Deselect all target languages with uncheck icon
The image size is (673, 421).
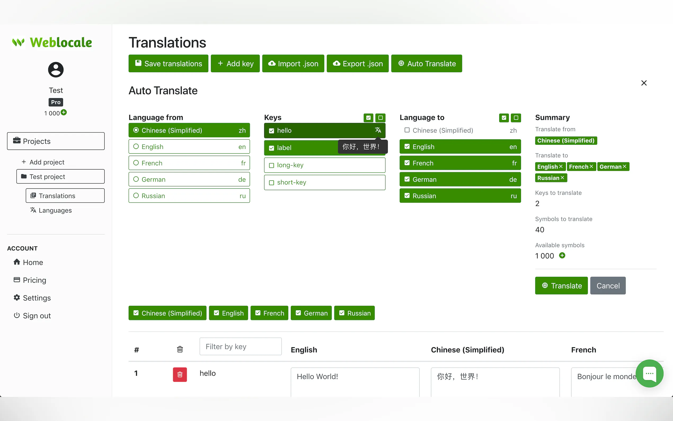tap(516, 117)
